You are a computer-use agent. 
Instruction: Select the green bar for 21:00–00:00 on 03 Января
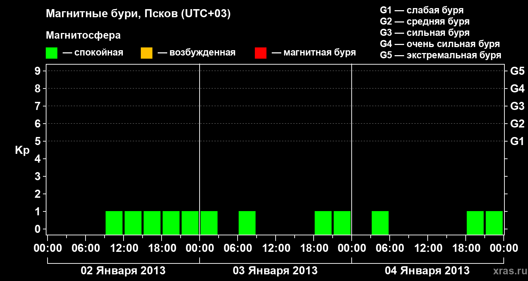pos(342,223)
